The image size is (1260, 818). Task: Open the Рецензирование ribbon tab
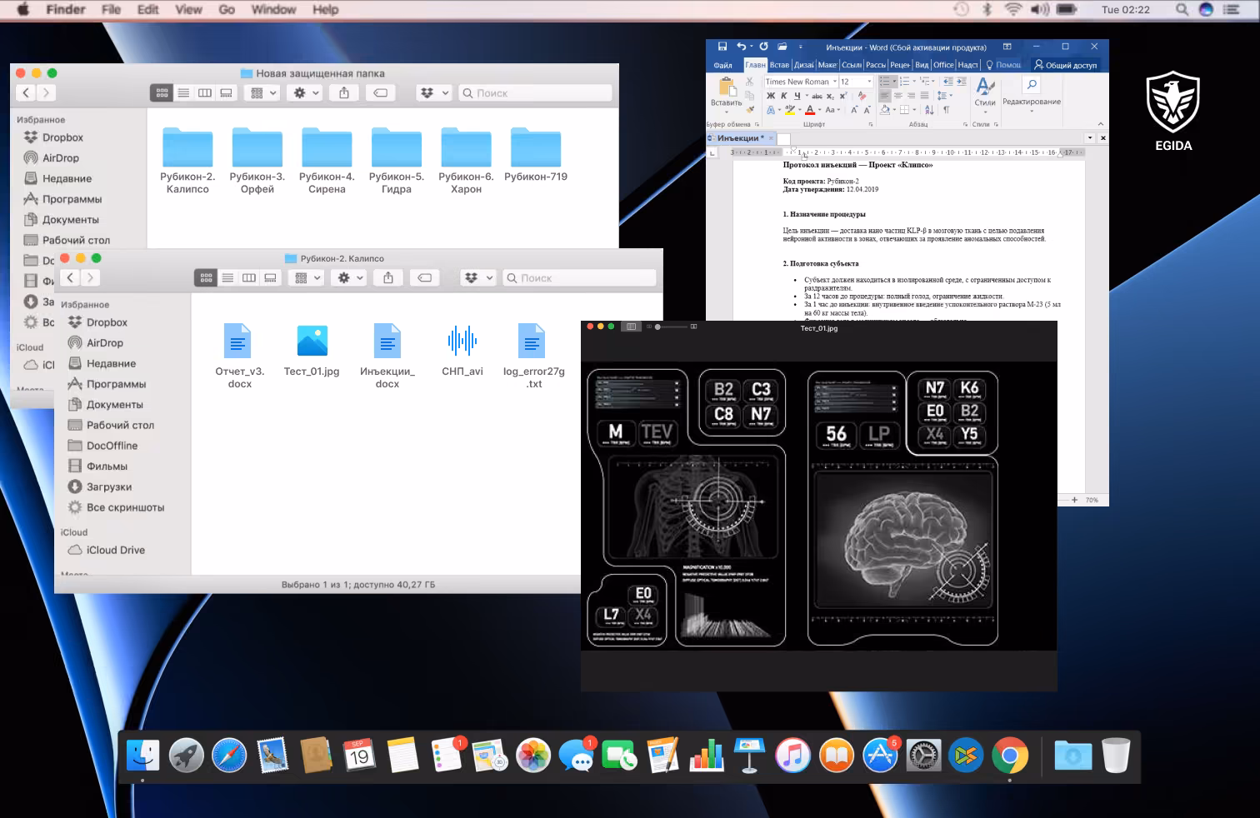[x=900, y=65]
